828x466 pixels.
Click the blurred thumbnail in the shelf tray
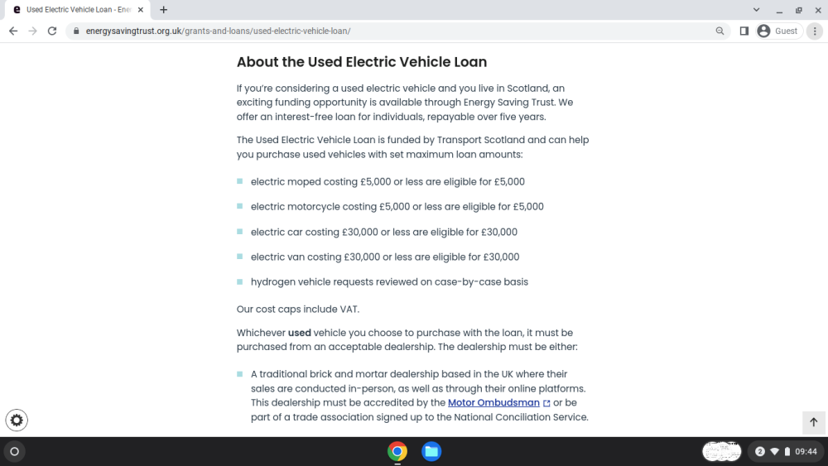click(722, 452)
